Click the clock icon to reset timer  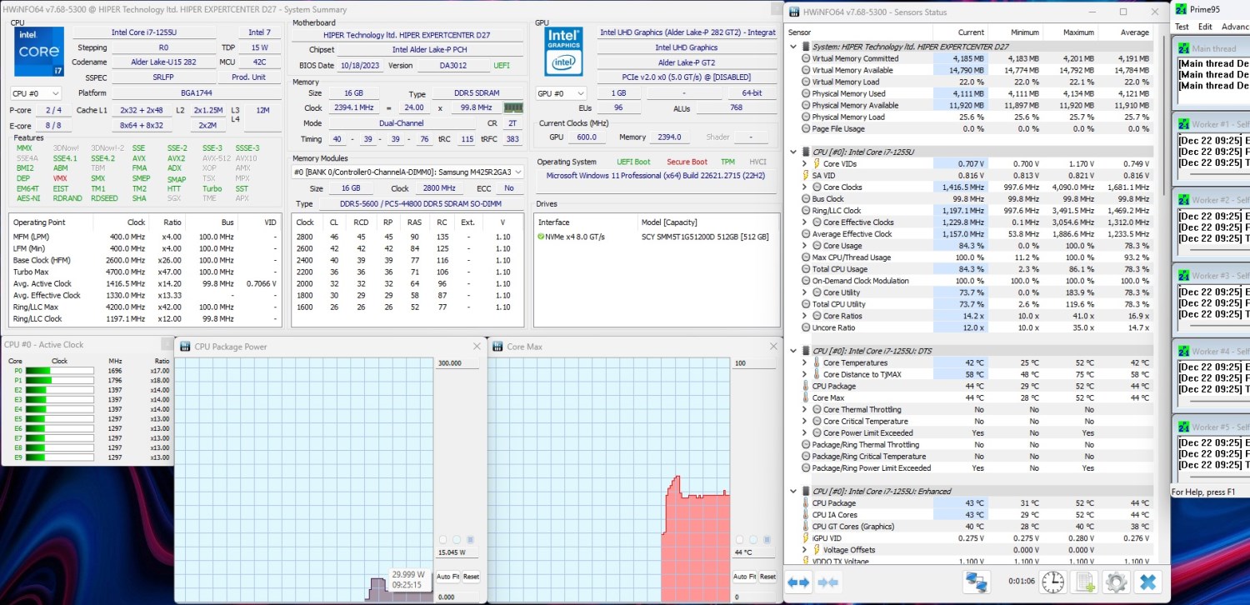pos(1052,582)
